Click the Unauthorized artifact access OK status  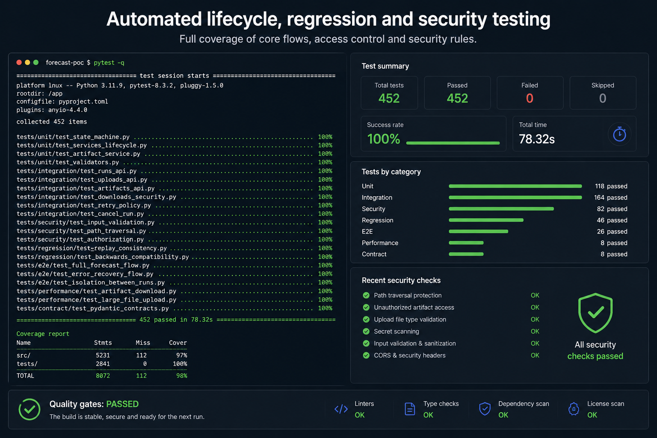click(x=535, y=307)
